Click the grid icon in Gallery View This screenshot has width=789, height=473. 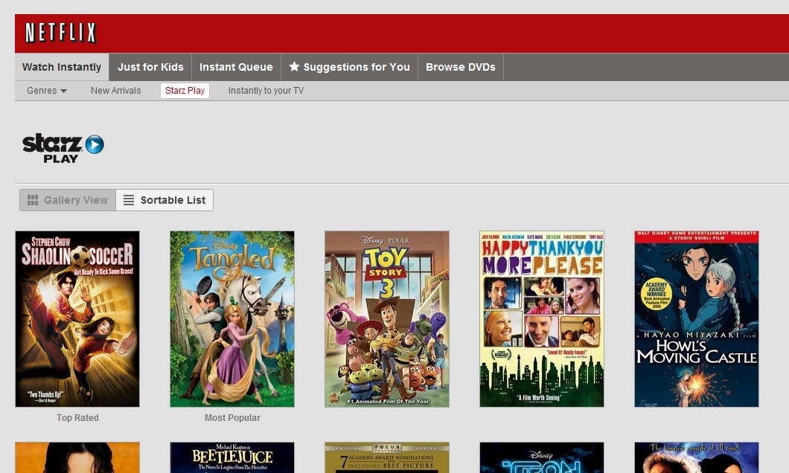(33, 200)
